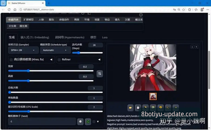211x130 pixels.
Task: Click the green recycle seed icon
Action: click(x=88, y=122)
